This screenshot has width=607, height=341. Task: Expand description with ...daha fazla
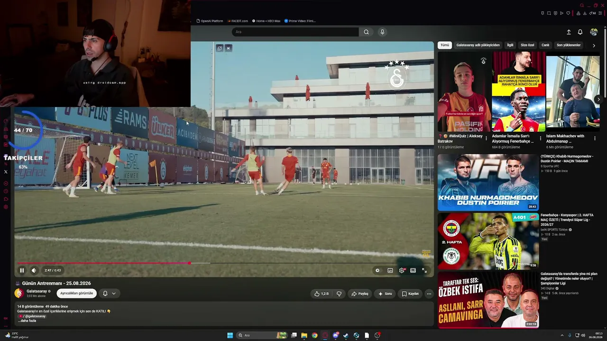tap(27, 321)
